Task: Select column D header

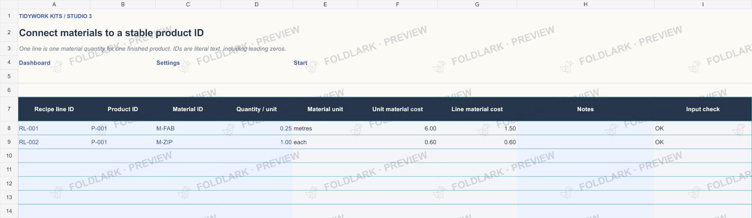Action: pos(257,4)
